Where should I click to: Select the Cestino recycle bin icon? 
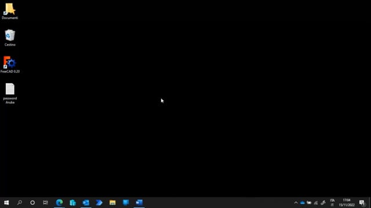click(10, 38)
